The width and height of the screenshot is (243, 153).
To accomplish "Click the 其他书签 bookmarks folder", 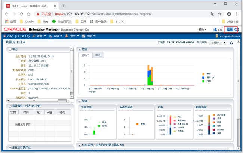I will pos(230,22).
